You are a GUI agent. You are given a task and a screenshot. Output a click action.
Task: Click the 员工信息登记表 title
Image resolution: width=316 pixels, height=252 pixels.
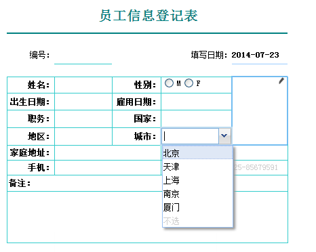[149, 16]
